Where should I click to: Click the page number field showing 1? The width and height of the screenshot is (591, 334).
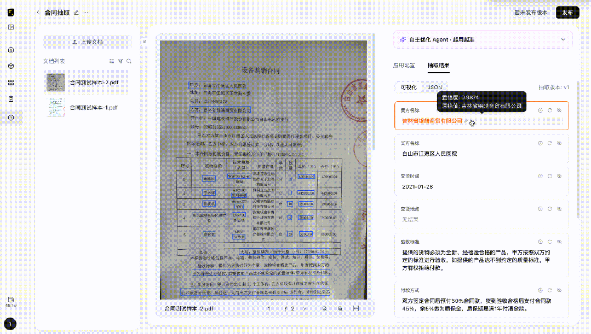tap(269, 308)
